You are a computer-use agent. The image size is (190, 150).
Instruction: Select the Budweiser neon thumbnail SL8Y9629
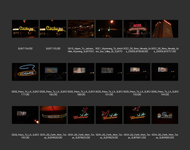coord(109,115)
